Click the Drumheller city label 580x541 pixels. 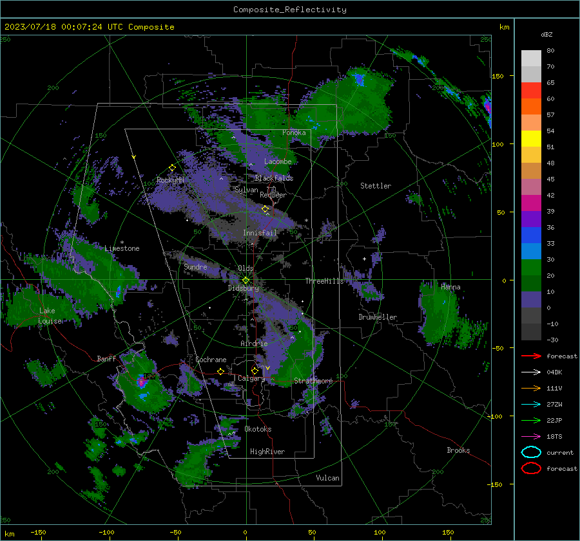tap(378, 317)
